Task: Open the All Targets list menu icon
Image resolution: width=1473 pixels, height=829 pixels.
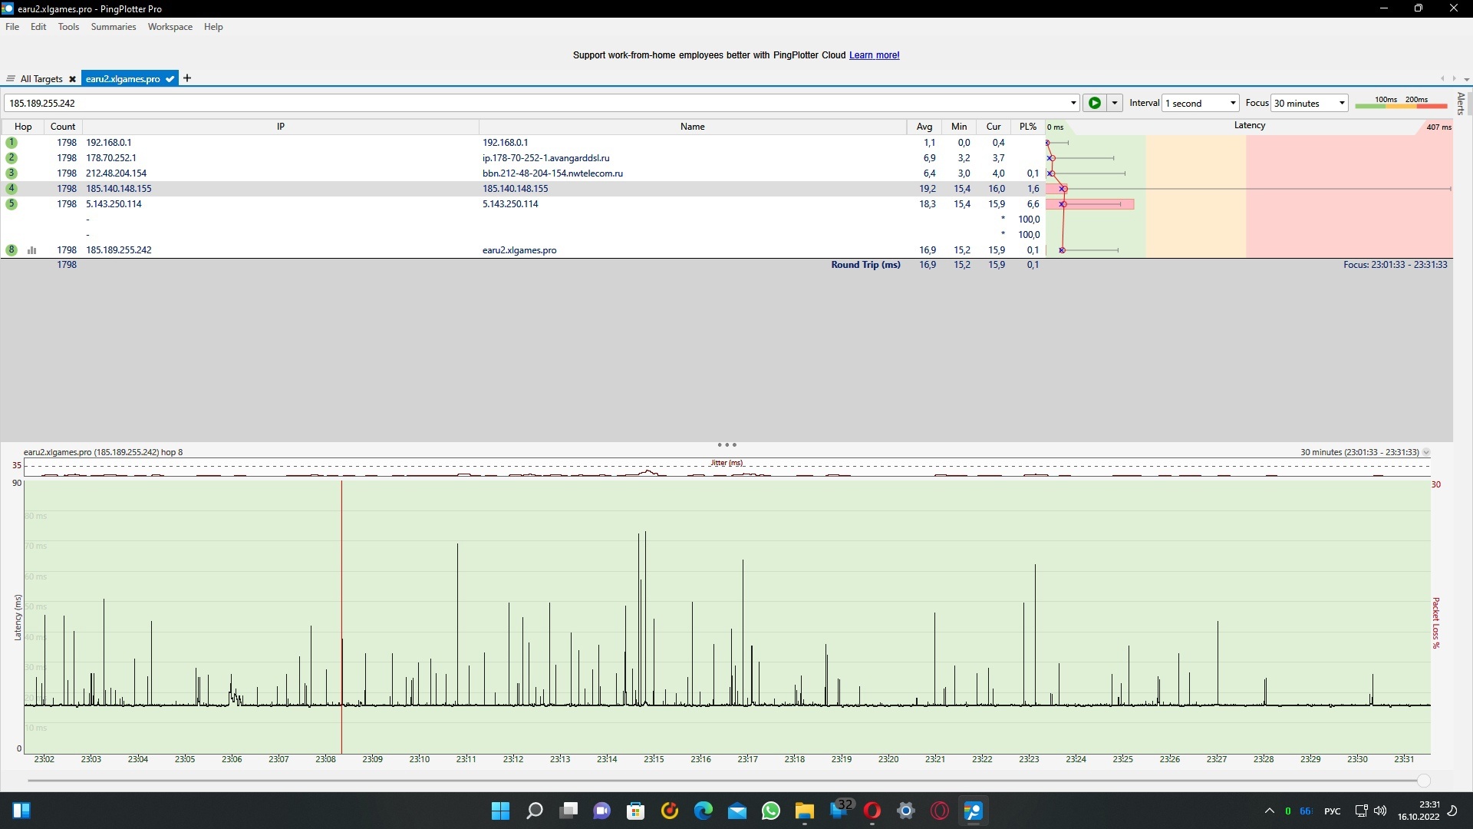Action: coord(10,79)
